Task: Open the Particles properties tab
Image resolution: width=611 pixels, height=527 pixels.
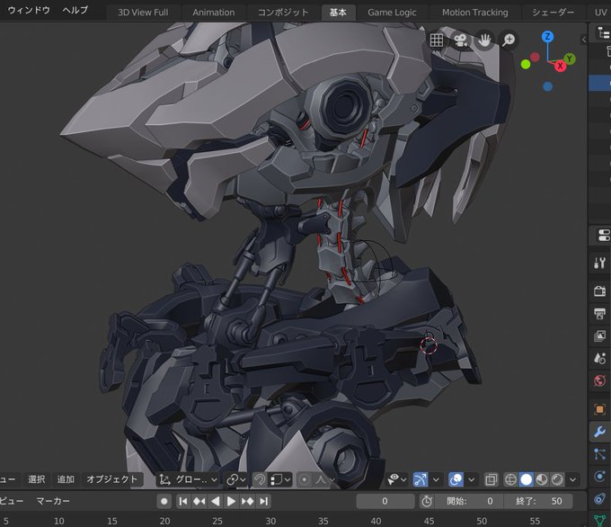Action: (599, 454)
